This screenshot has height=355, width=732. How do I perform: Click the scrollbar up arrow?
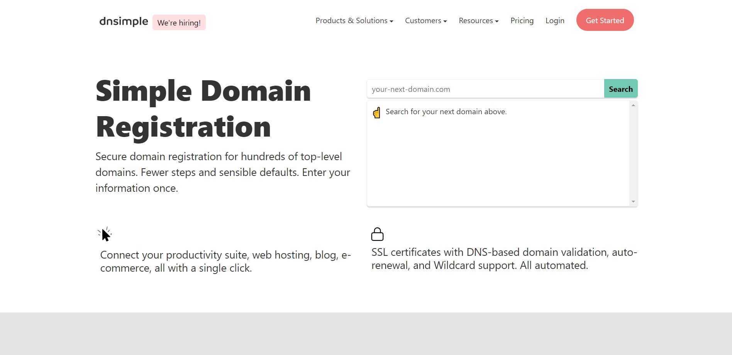(x=634, y=104)
